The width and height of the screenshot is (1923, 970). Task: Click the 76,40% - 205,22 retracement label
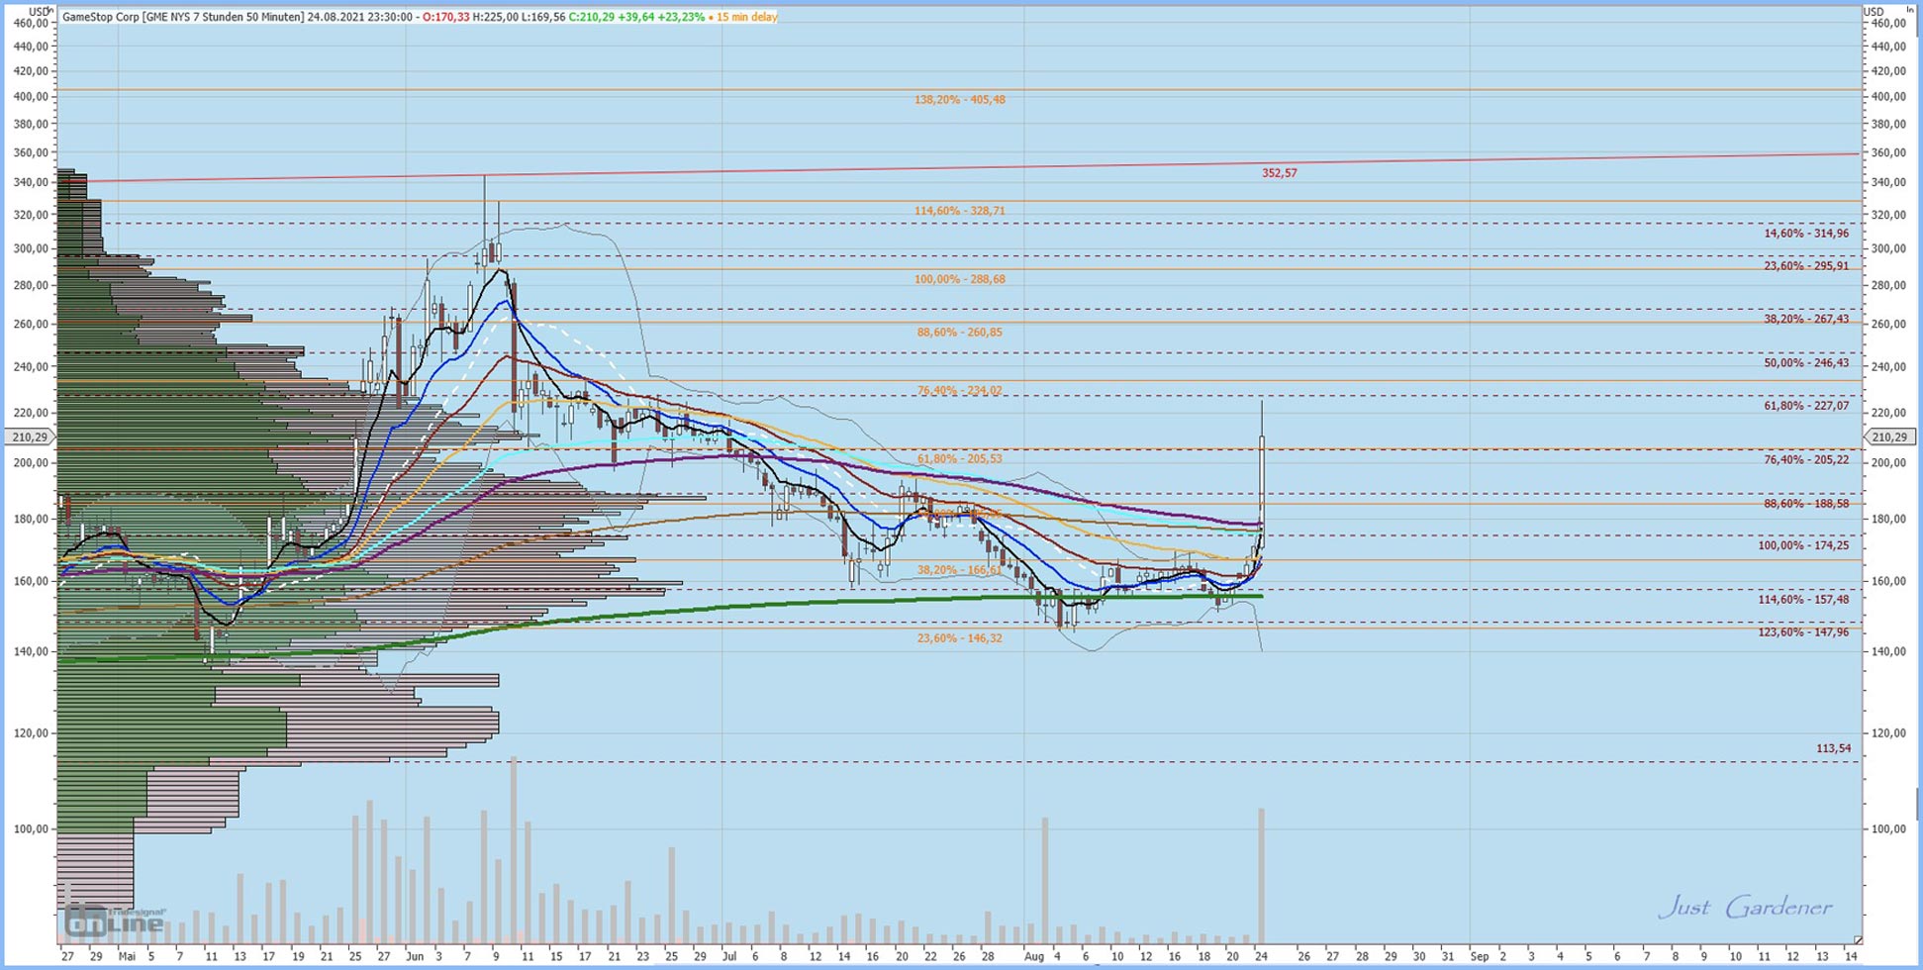pyautogui.click(x=1806, y=459)
